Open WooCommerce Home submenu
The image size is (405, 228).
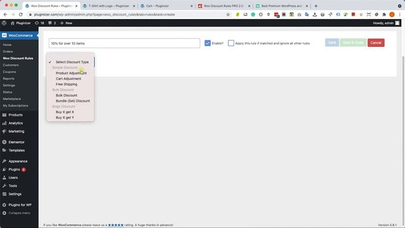pyautogui.click(x=7, y=45)
